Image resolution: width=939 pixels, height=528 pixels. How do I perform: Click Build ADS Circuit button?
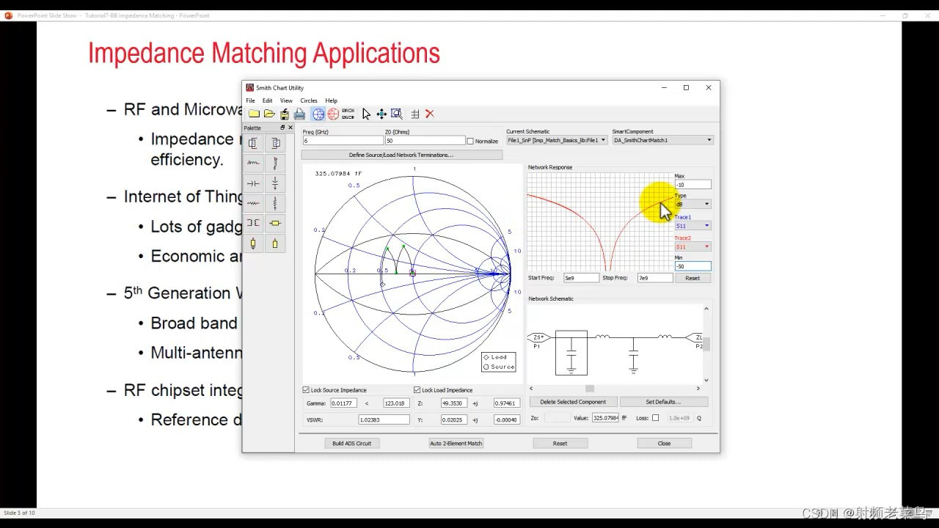click(351, 443)
